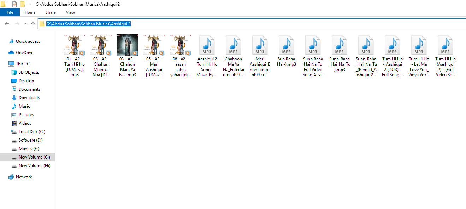
Task: Open the File ribbon tab
Action: click(x=10, y=12)
